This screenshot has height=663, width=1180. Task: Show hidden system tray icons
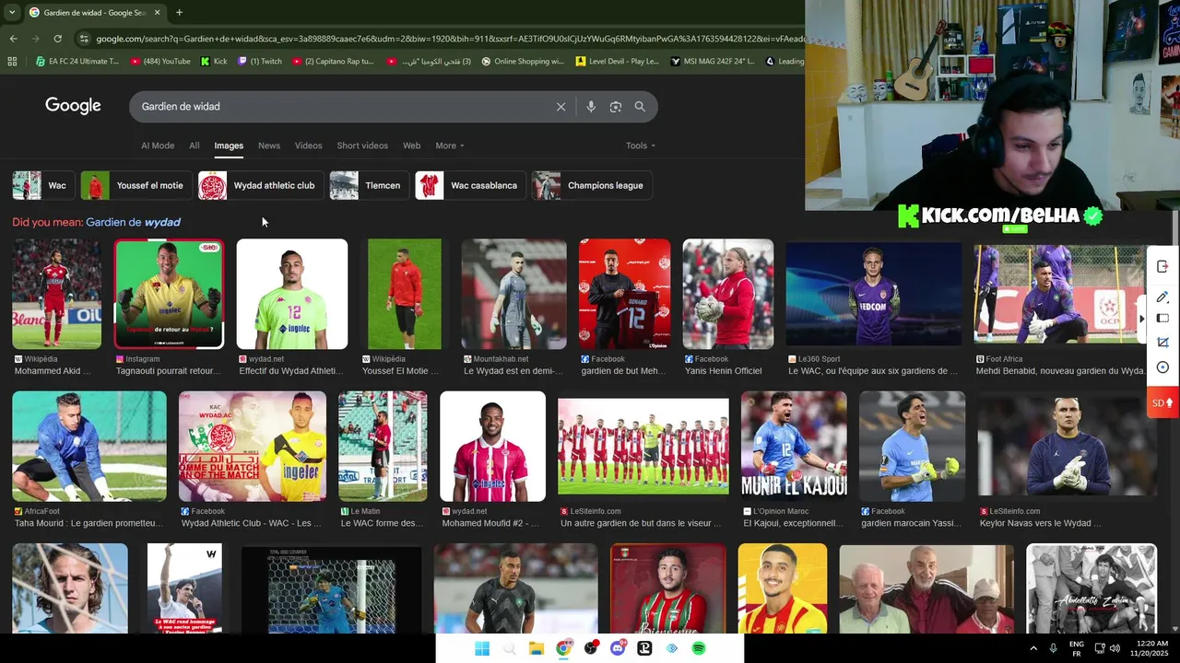pyautogui.click(x=1033, y=648)
